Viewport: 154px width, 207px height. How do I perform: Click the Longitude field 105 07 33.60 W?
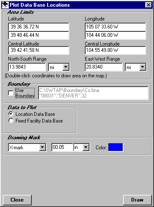click(115, 27)
